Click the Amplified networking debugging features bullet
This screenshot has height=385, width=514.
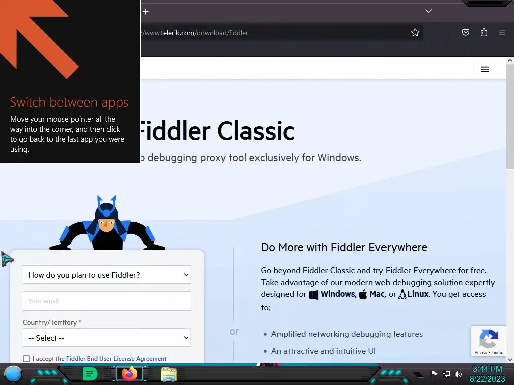(x=347, y=334)
